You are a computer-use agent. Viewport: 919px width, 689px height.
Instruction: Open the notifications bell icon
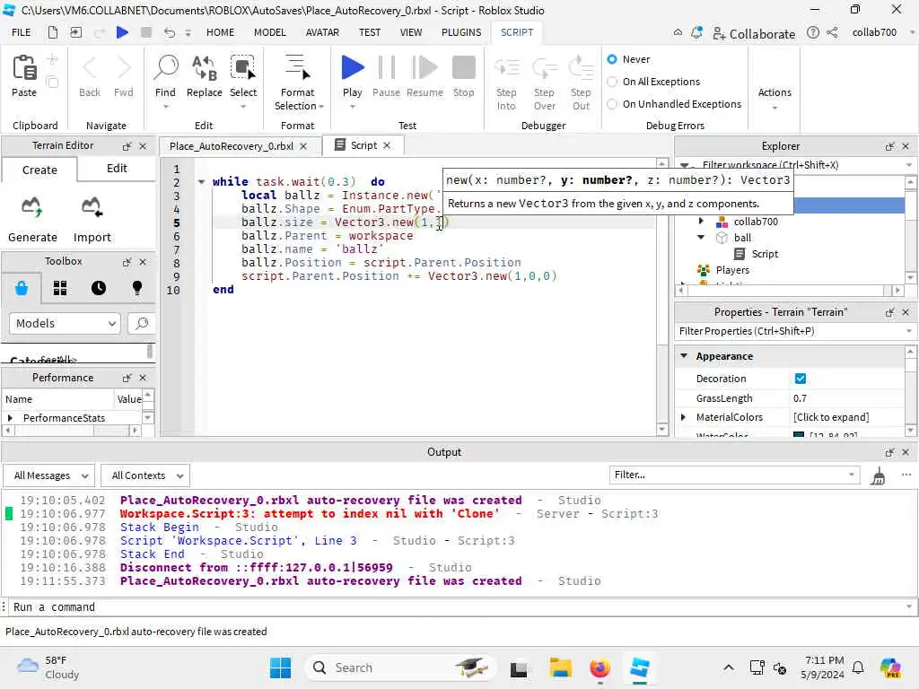tap(696, 33)
